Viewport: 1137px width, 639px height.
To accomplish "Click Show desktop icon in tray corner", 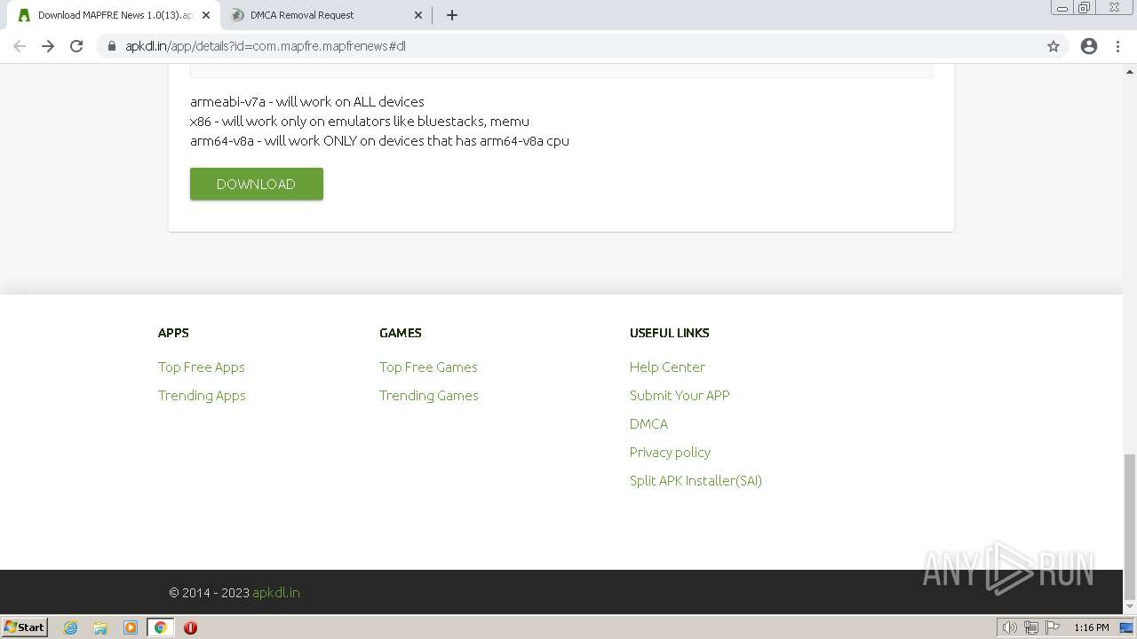I will 1127,627.
